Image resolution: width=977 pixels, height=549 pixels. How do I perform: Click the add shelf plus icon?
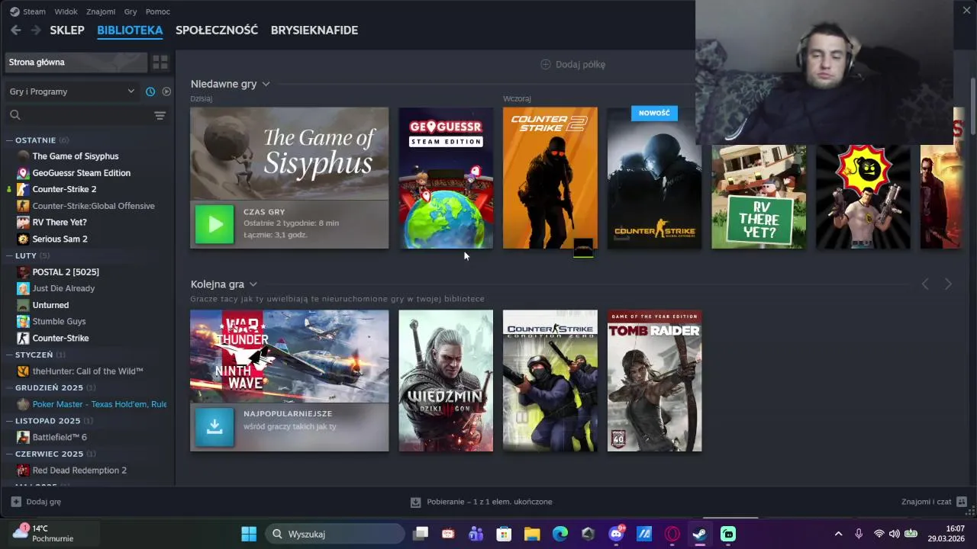click(546, 65)
